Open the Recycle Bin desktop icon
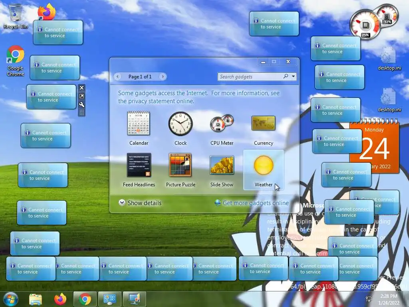 16,16
